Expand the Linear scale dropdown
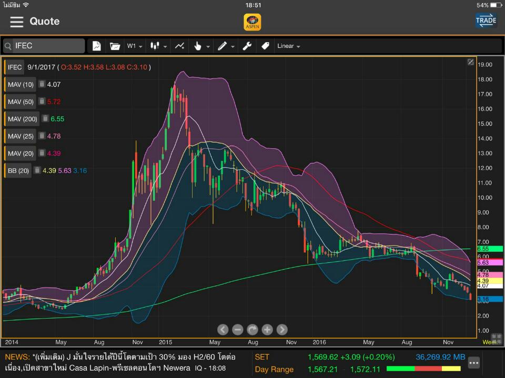Viewport: 505px width, 378px height. point(289,46)
